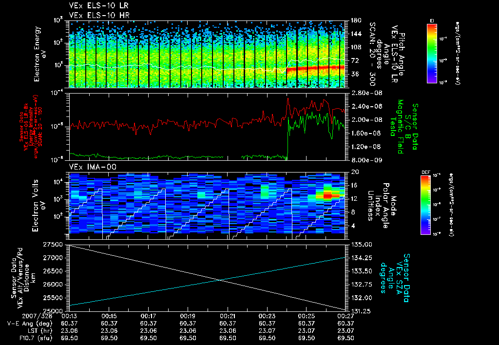Click time tick label '00:21'
Image resolution: width=499 pixels, height=345 pixels.
coord(228,316)
